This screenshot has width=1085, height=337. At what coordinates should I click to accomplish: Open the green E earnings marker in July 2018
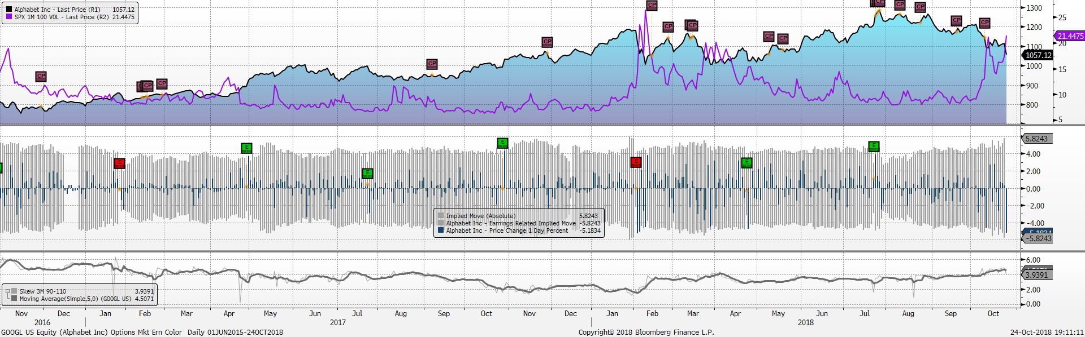click(x=874, y=147)
